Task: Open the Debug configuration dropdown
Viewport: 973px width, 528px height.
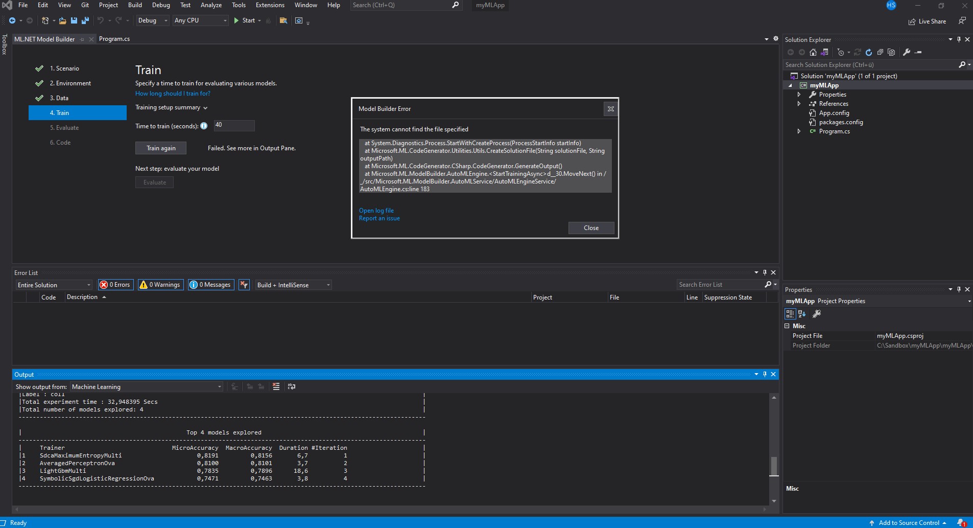Action: tap(152, 20)
